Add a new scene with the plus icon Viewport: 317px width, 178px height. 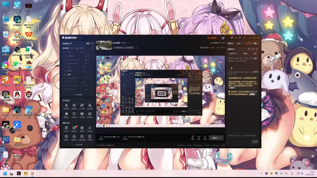92,48
